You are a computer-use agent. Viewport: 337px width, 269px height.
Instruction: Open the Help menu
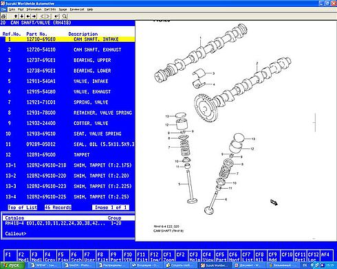coord(90,10)
